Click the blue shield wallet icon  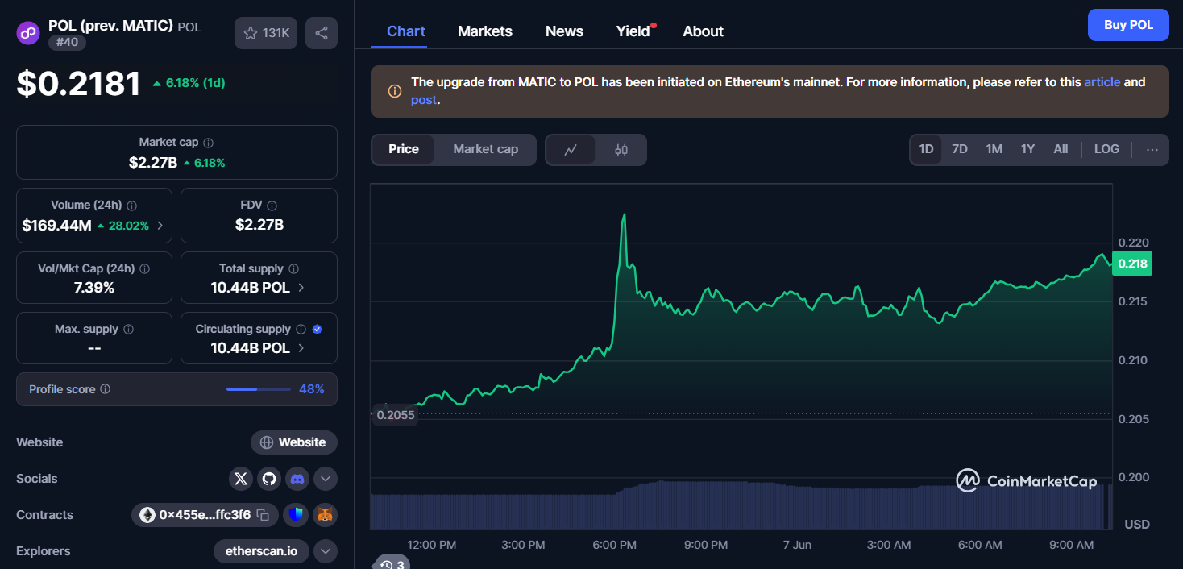[297, 514]
